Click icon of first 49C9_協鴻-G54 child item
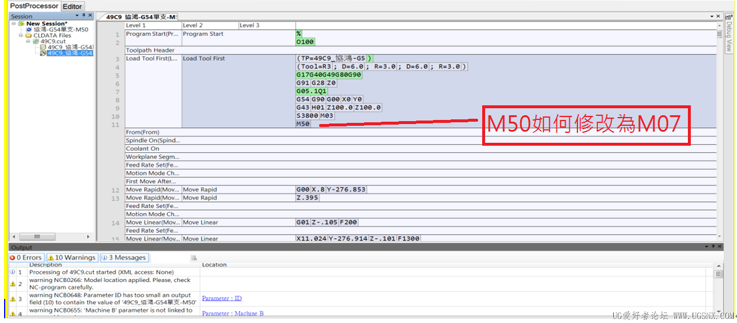The width and height of the screenshot is (737, 323). tap(43, 47)
